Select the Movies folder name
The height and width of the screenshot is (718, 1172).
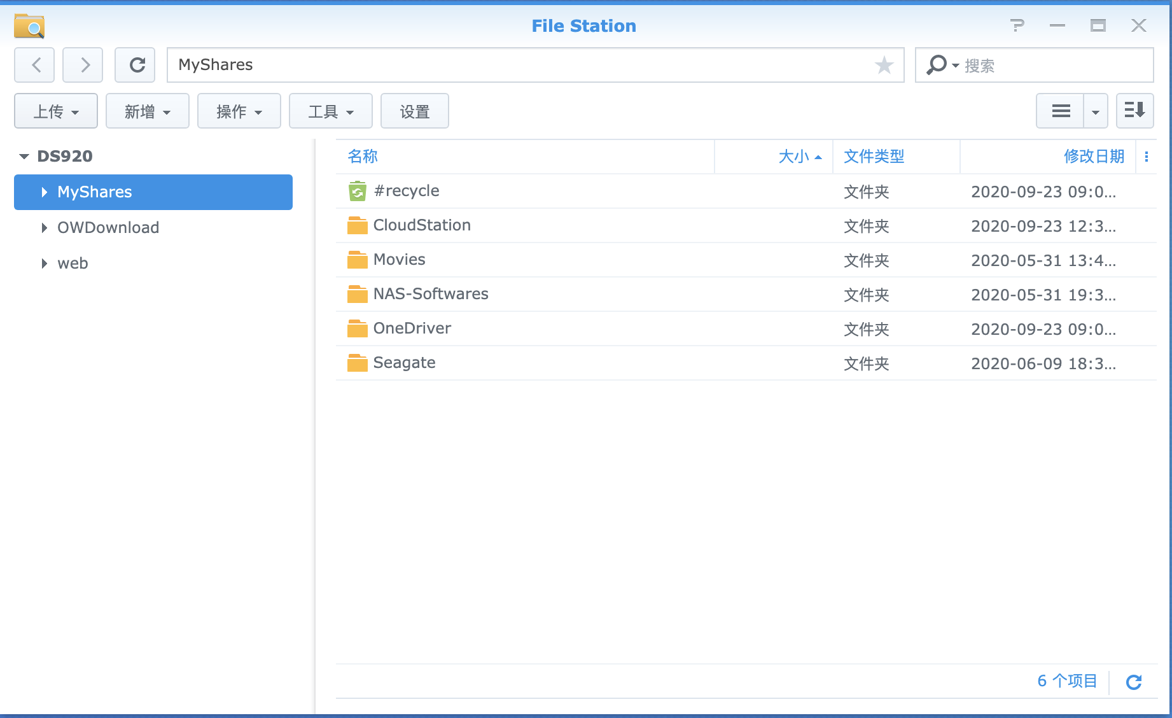click(x=399, y=260)
